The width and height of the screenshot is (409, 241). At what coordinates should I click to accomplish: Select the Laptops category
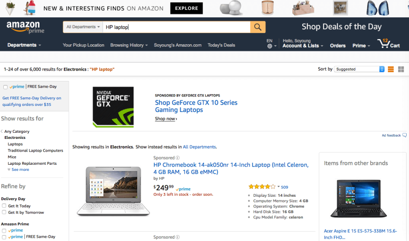click(x=15, y=144)
